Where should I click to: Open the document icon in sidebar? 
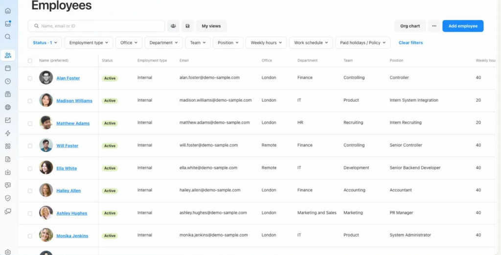click(x=8, y=159)
